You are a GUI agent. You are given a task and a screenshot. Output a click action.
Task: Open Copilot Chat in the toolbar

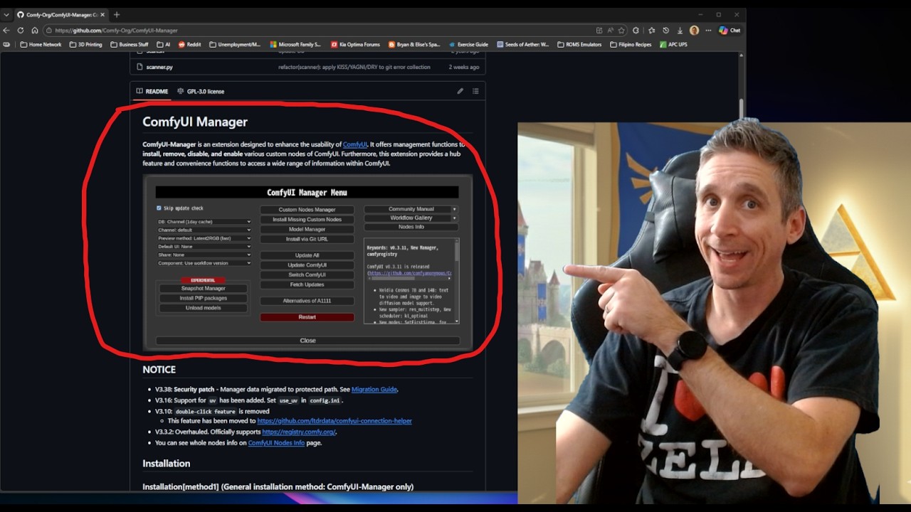coord(730,31)
